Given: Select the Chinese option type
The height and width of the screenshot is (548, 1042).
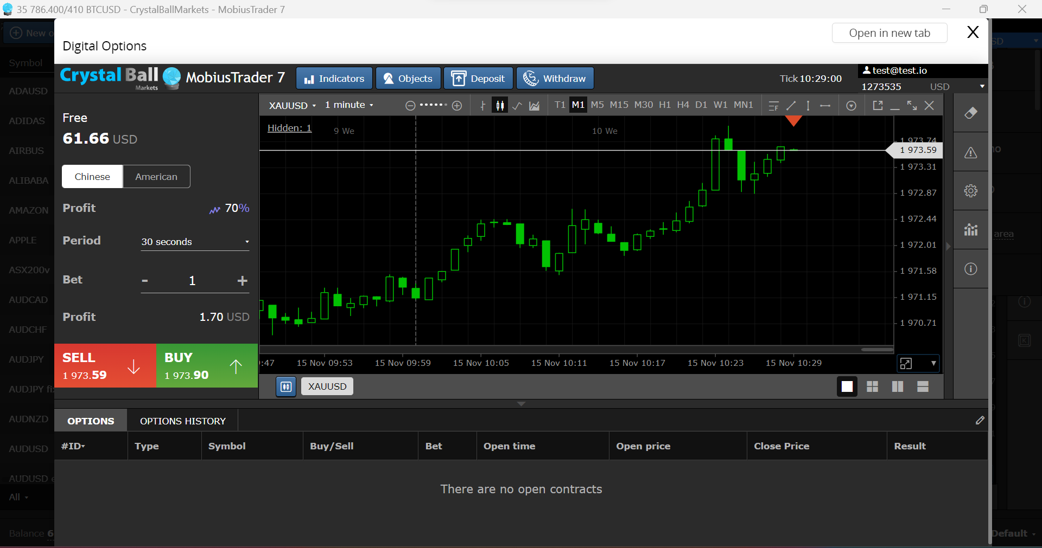Looking at the screenshot, I should click(92, 177).
